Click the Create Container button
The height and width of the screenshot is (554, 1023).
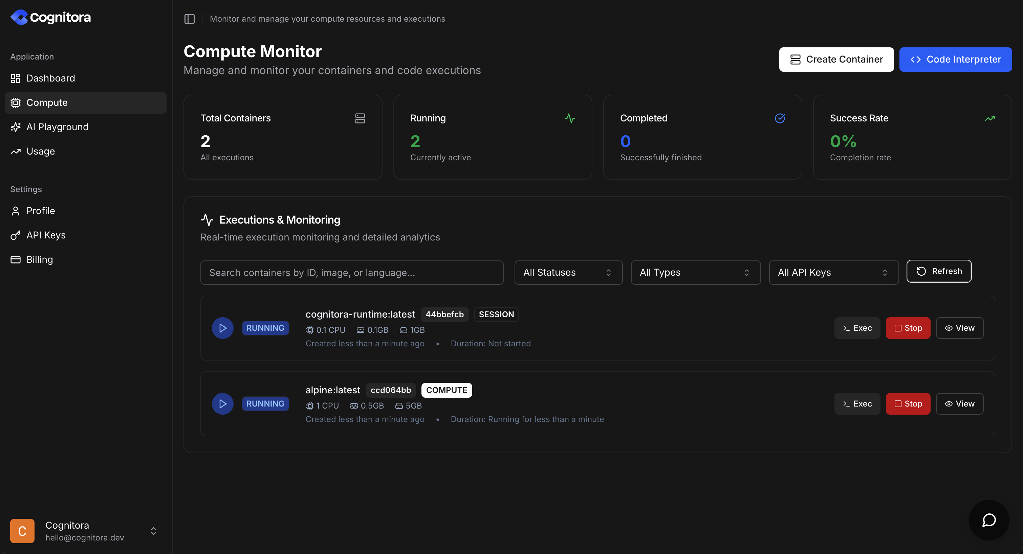[x=836, y=60]
